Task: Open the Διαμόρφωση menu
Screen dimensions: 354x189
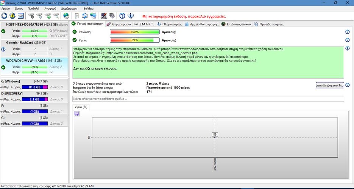Action: [x=69, y=9]
